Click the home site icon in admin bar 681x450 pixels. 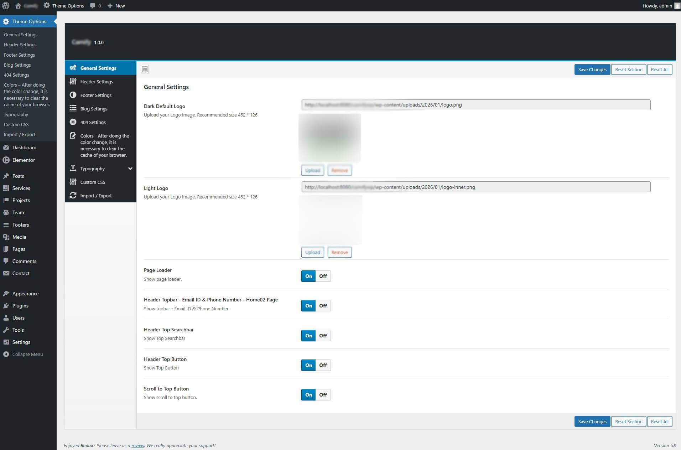(x=18, y=6)
